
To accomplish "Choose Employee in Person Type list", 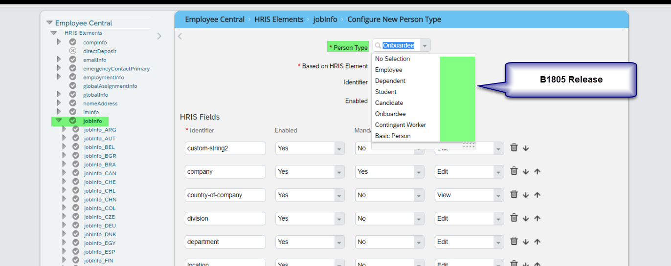I will [x=389, y=70].
